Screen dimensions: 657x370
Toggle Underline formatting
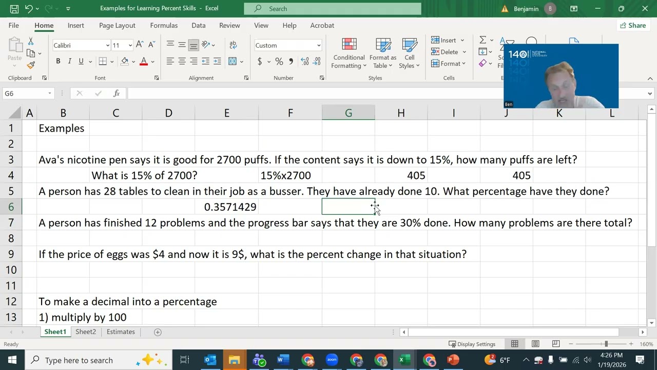click(81, 61)
